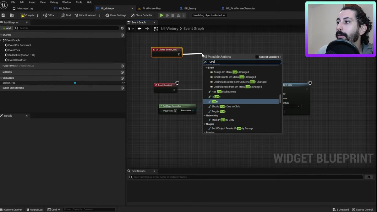Click the Unreal Engine logo icon
This screenshot has width=377, height=212.
(x=4, y=5)
